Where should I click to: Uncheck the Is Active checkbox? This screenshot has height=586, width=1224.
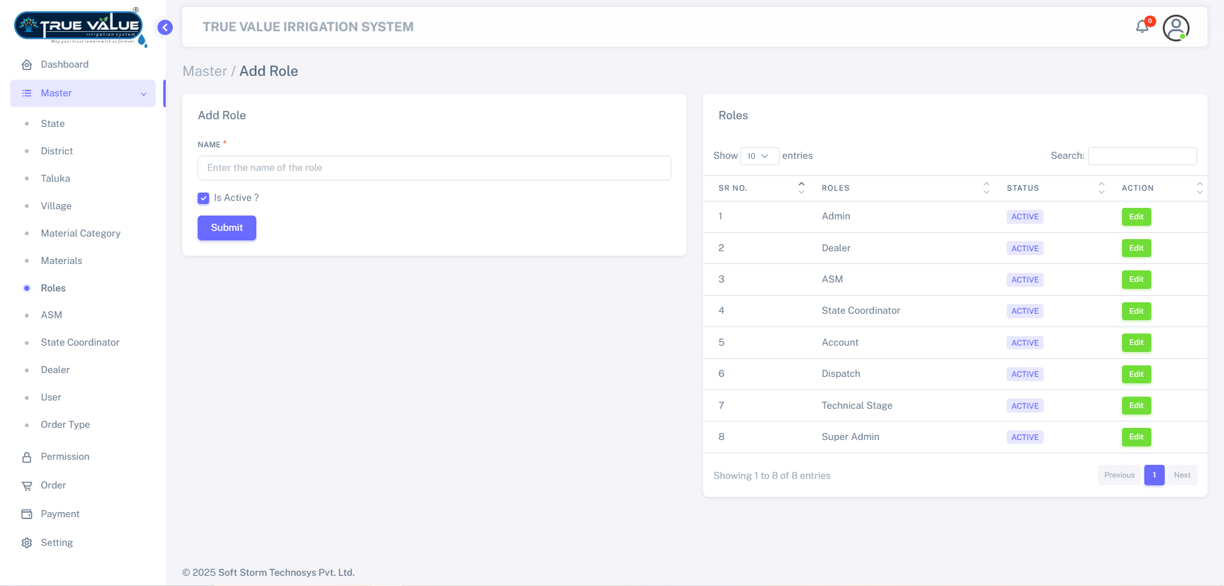click(x=203, y=198)
